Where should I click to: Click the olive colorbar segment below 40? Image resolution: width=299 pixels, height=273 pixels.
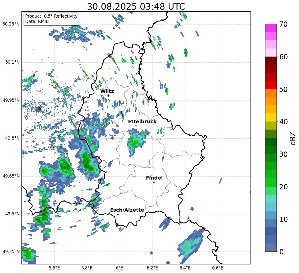coord(271,126)
